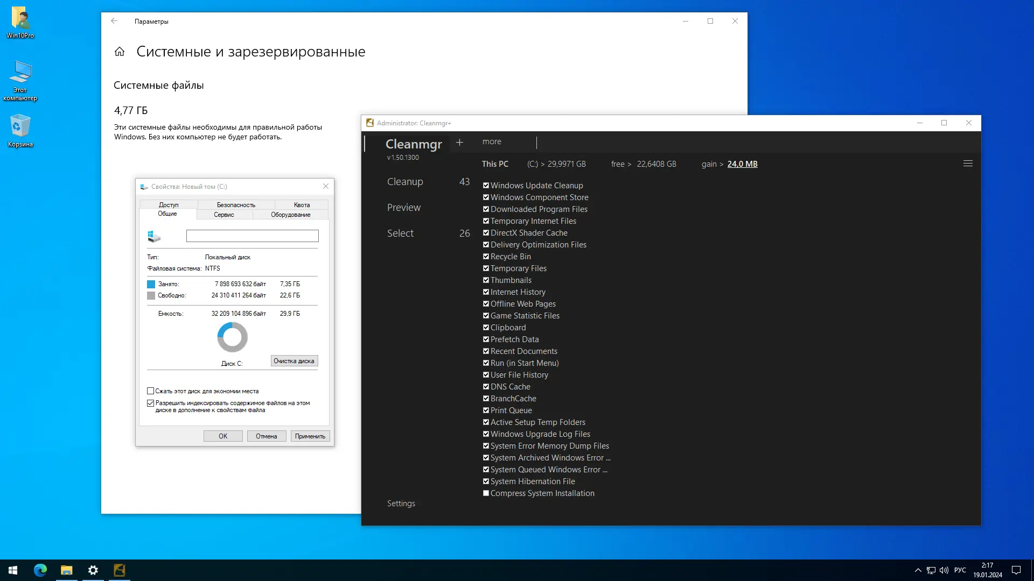Click the volume label input field

252,236
